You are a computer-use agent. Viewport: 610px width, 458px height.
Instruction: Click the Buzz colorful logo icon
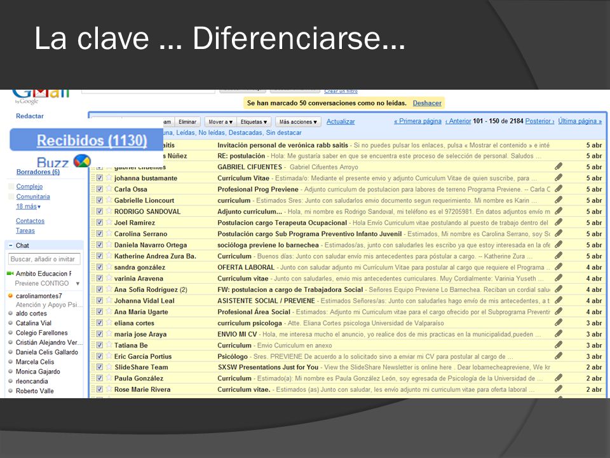click(x=82, y=161)
